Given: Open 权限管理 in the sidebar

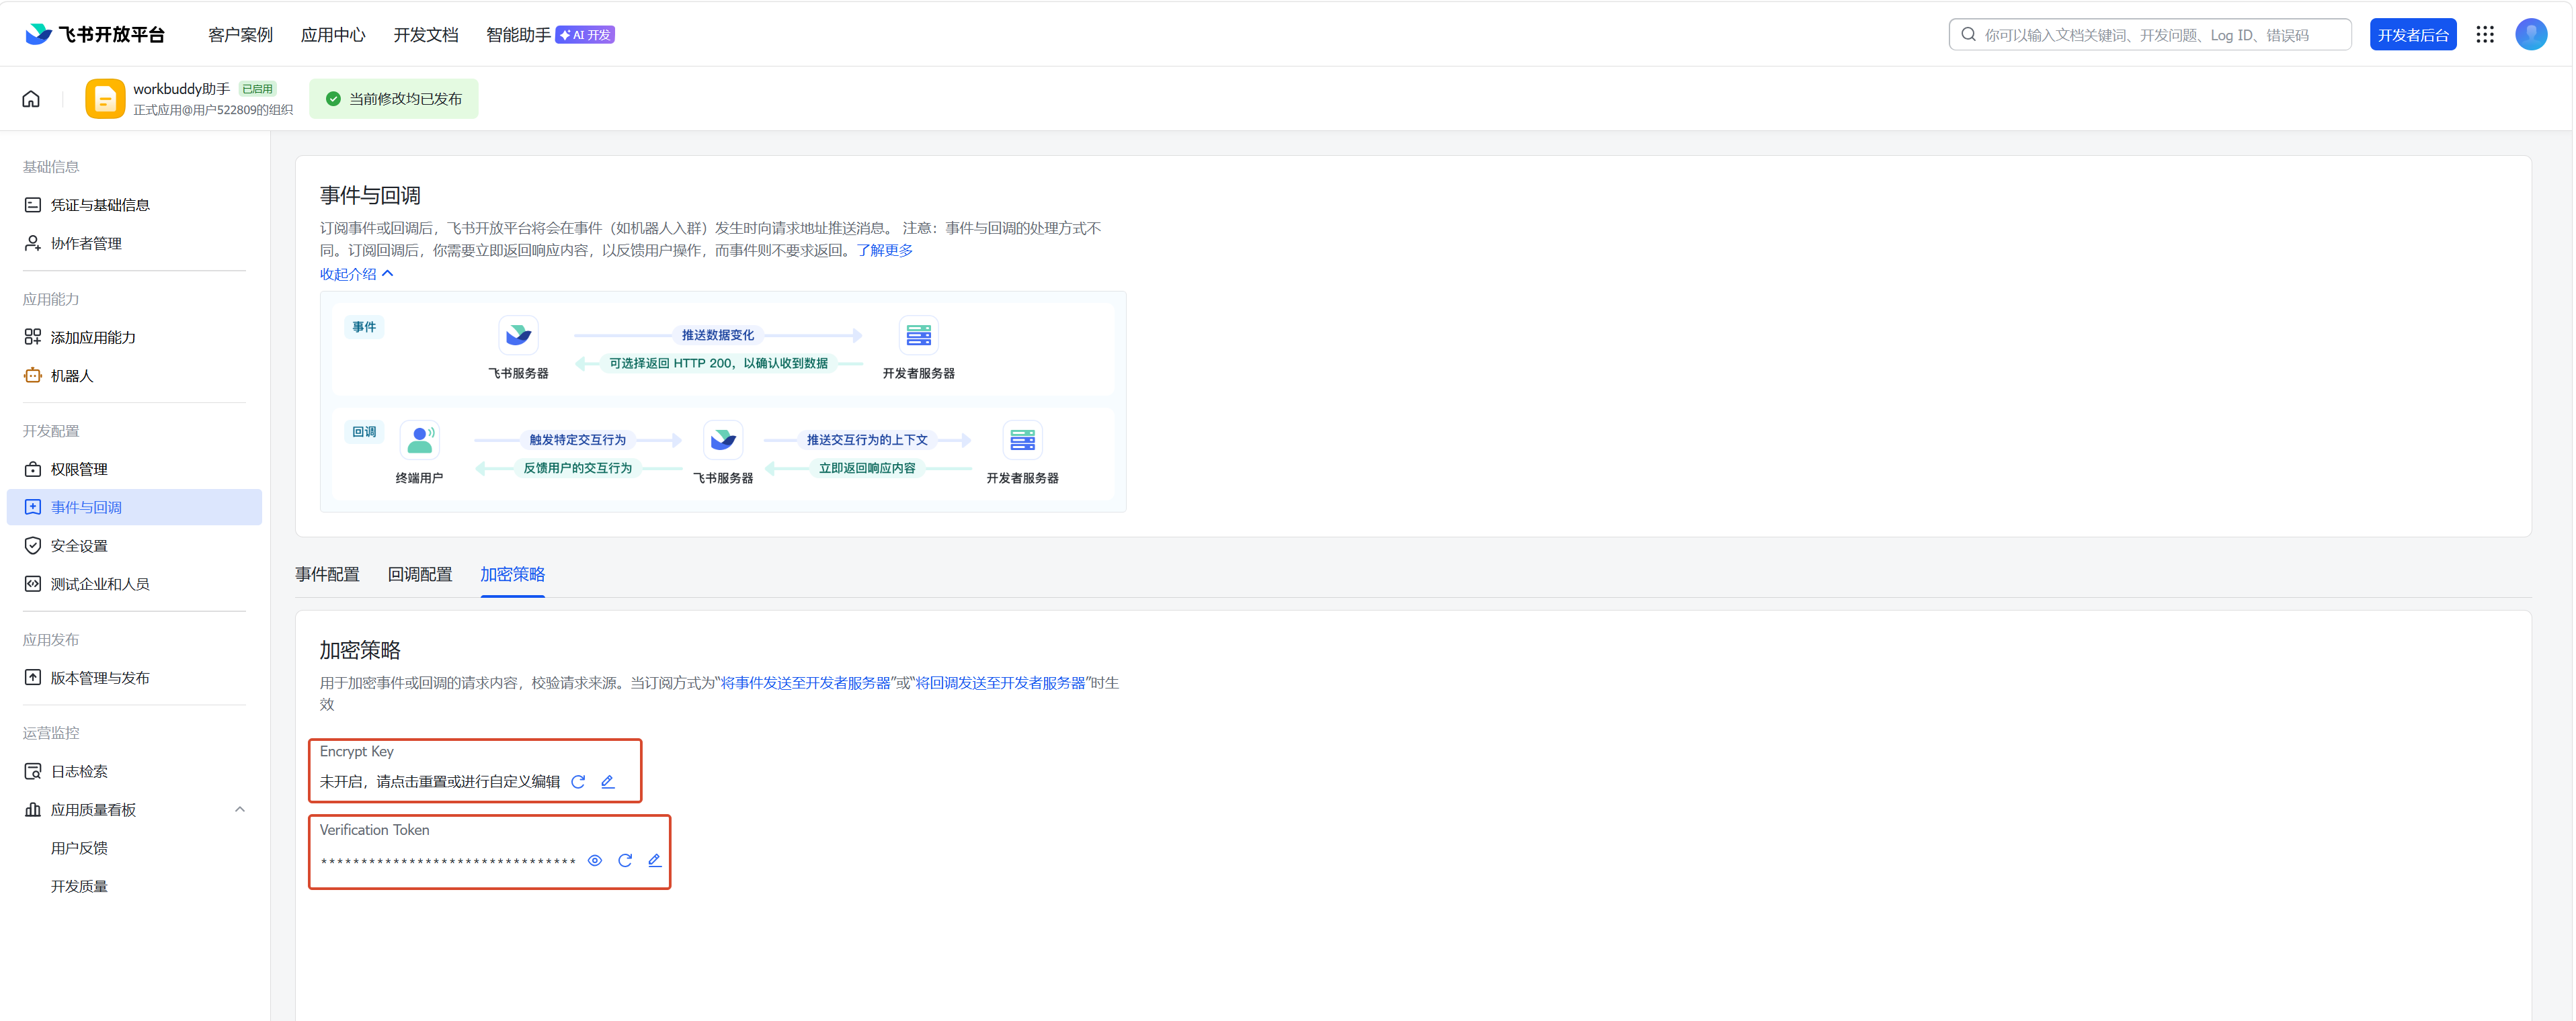Looking at the screenshot, I should click(79, 470).
